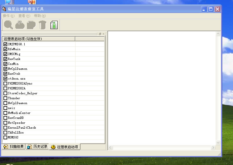Uncheck the IMSCMig startup item
The height and width of the screenshot is (165, 233).
[x=5, y=54]
